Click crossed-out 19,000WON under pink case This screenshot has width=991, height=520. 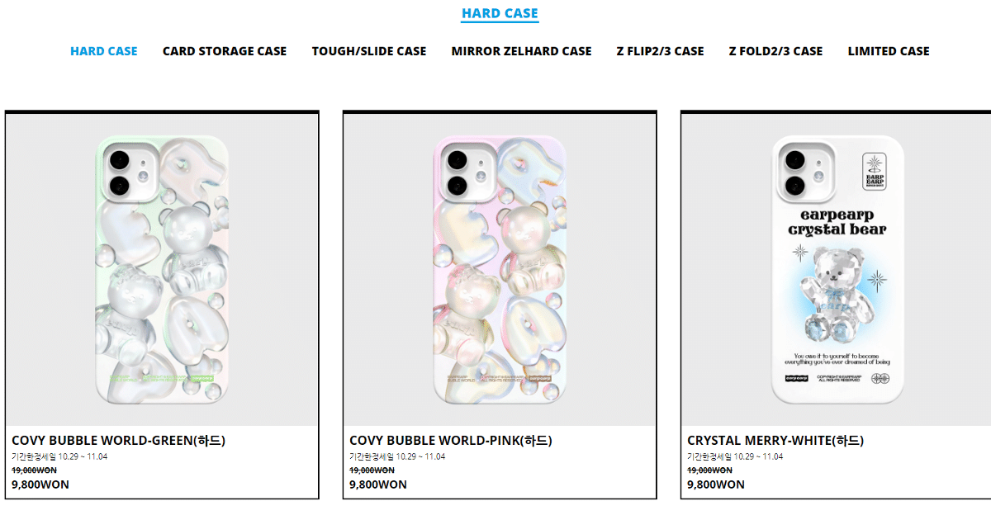point(372,470)
